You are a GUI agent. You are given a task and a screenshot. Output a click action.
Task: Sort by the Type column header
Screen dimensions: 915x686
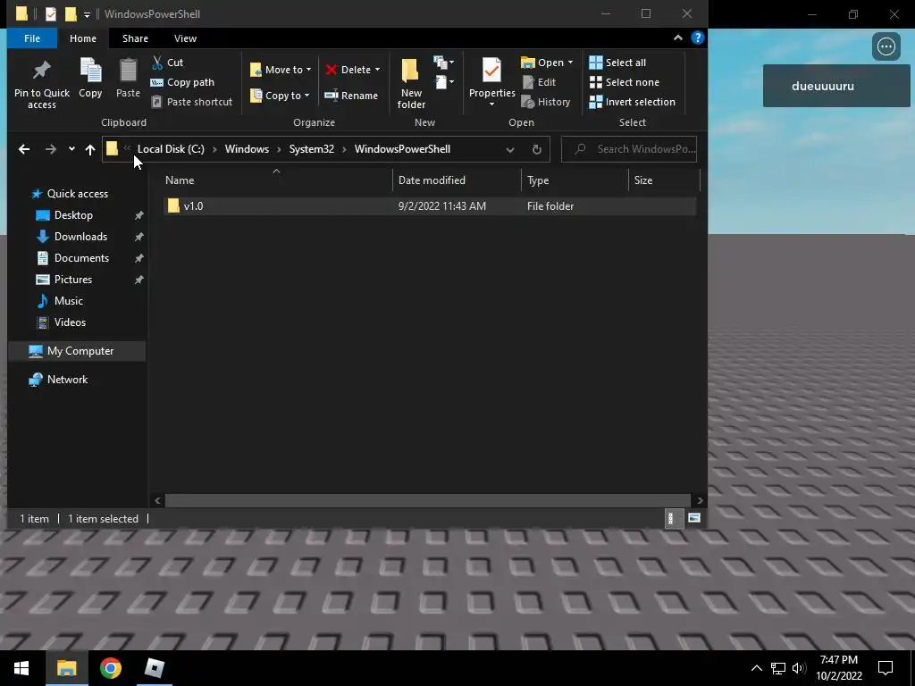pos(575,180)
